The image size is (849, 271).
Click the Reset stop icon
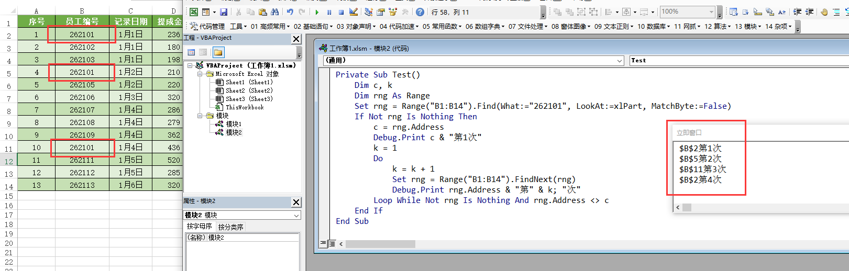pyautogui.click(x=341, y=12)
